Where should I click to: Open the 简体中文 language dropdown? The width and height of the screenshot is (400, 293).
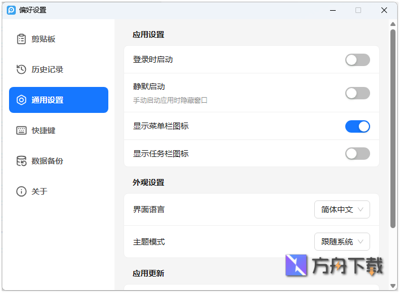point(342,209)
